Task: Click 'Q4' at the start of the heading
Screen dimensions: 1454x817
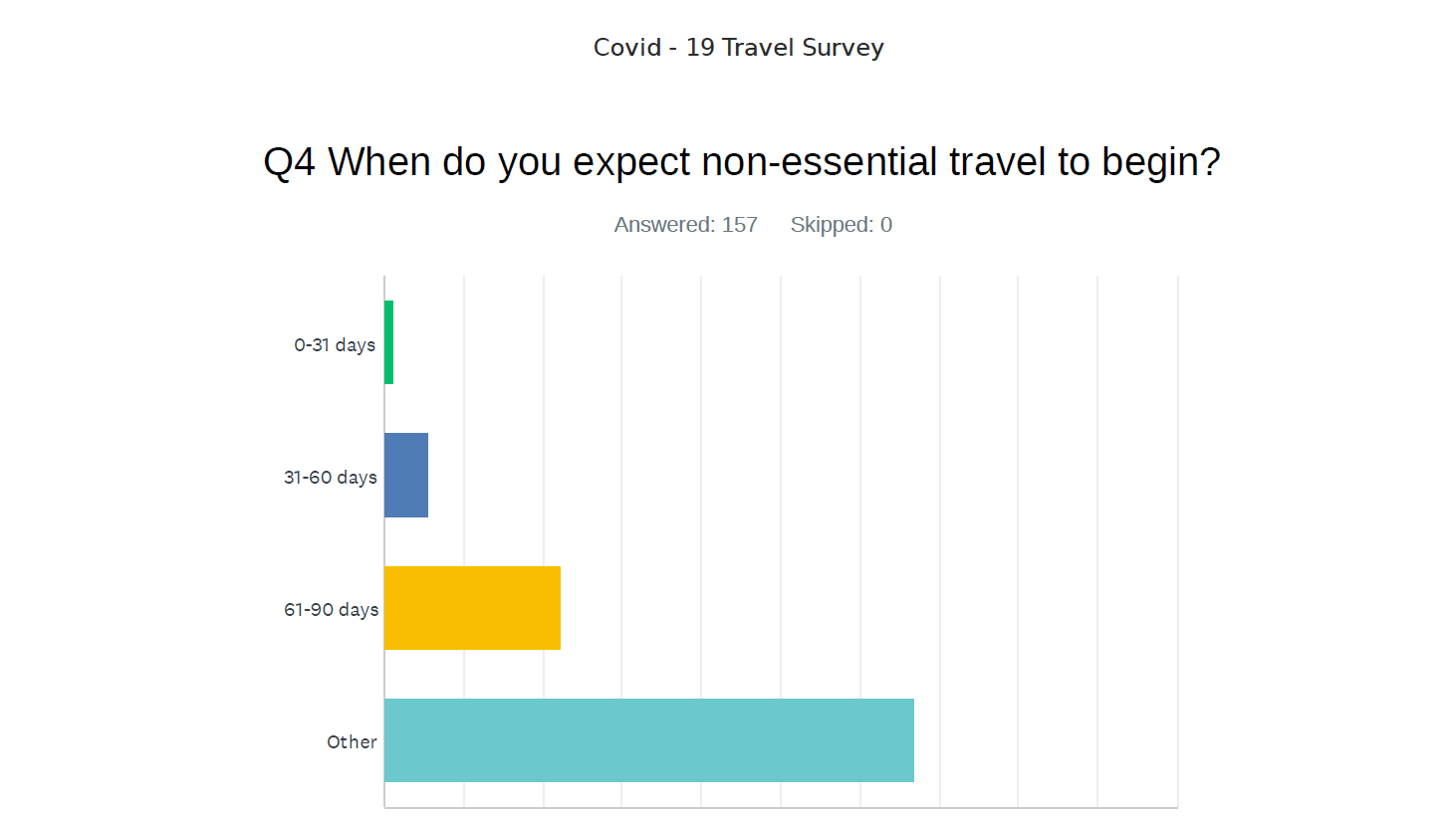Action: [x=290, y=161]
